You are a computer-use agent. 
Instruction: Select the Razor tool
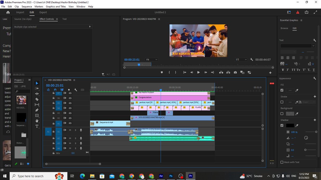click(37, 99)
